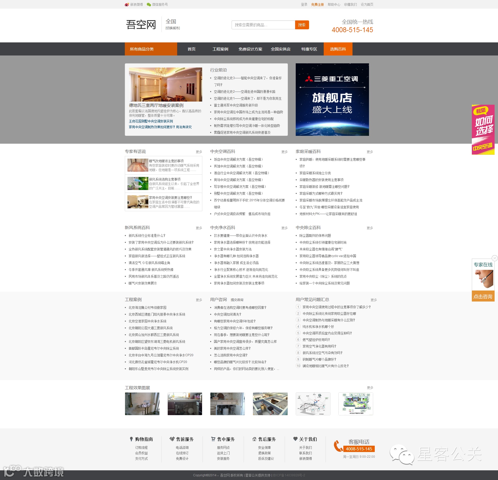Image resolution: width=498 pixels, height=480 pixels.
Task: Click 更多 next to 中央除尘百科
Action: pyautogui.click(x=370, y=228)
